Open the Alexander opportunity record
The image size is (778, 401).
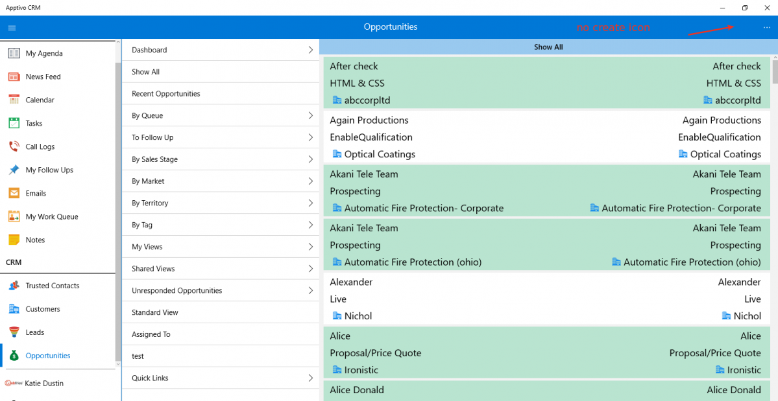pyautogui.click(x=546, y=299)
